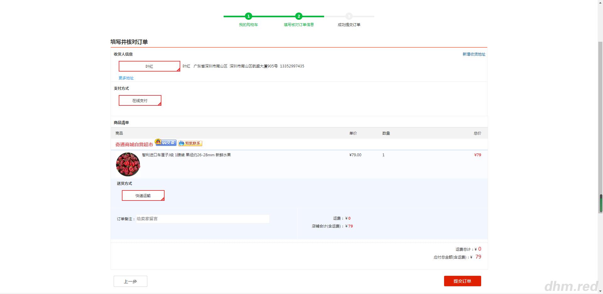Click the 填写并核对订单 page heading
Image resolution: width=603 pixels, height=294 pixels.
129,42
